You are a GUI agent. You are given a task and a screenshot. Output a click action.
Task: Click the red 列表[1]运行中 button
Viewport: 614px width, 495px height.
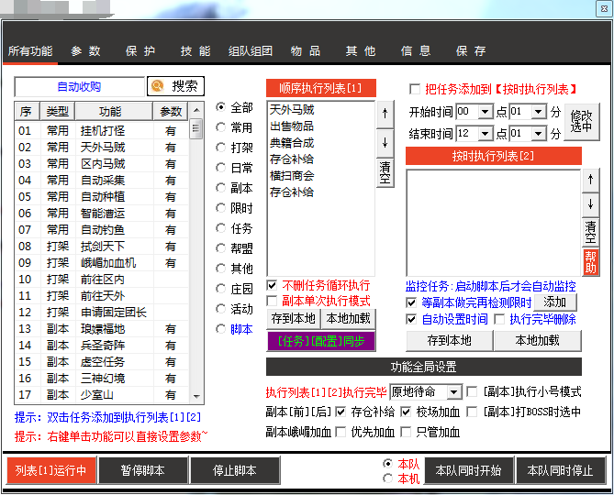tap(50, 470)
